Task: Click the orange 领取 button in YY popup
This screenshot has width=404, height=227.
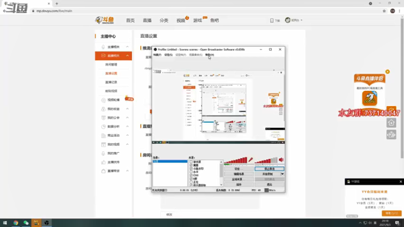Action: tap(391, 213)
